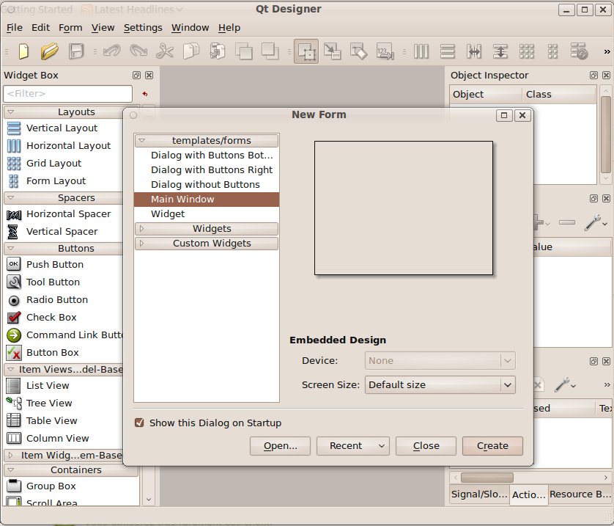Click the Break Layout toolbar icon
The image size is (614, 526).
point(579,51)
